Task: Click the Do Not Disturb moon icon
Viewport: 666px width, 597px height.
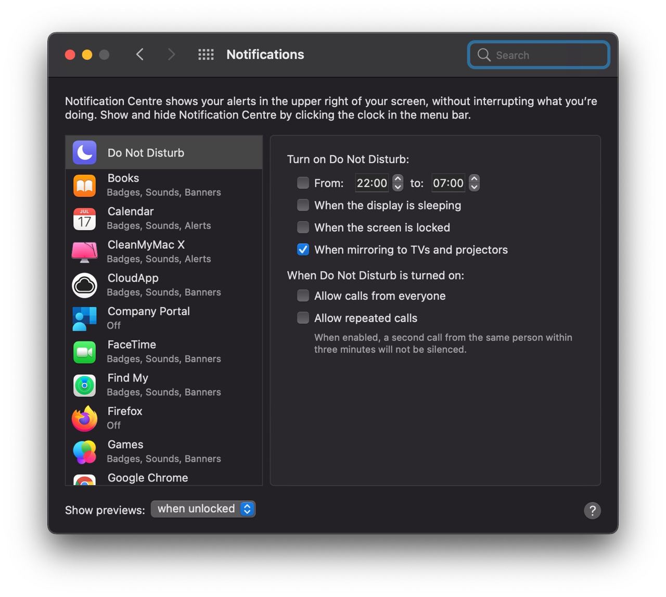Action: (x=84, y=153)
